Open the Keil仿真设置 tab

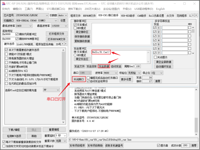[156, 16]
